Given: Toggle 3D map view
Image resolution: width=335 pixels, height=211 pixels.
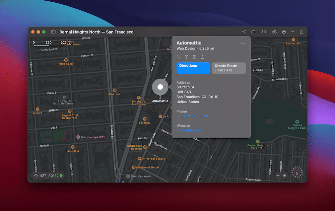Looking at the screenshot, I should tap(263, 31).
